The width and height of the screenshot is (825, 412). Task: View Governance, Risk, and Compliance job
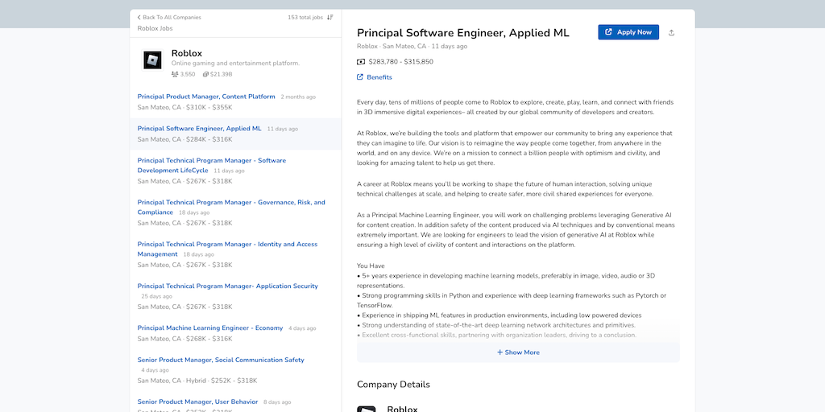(x=231, y=203)
